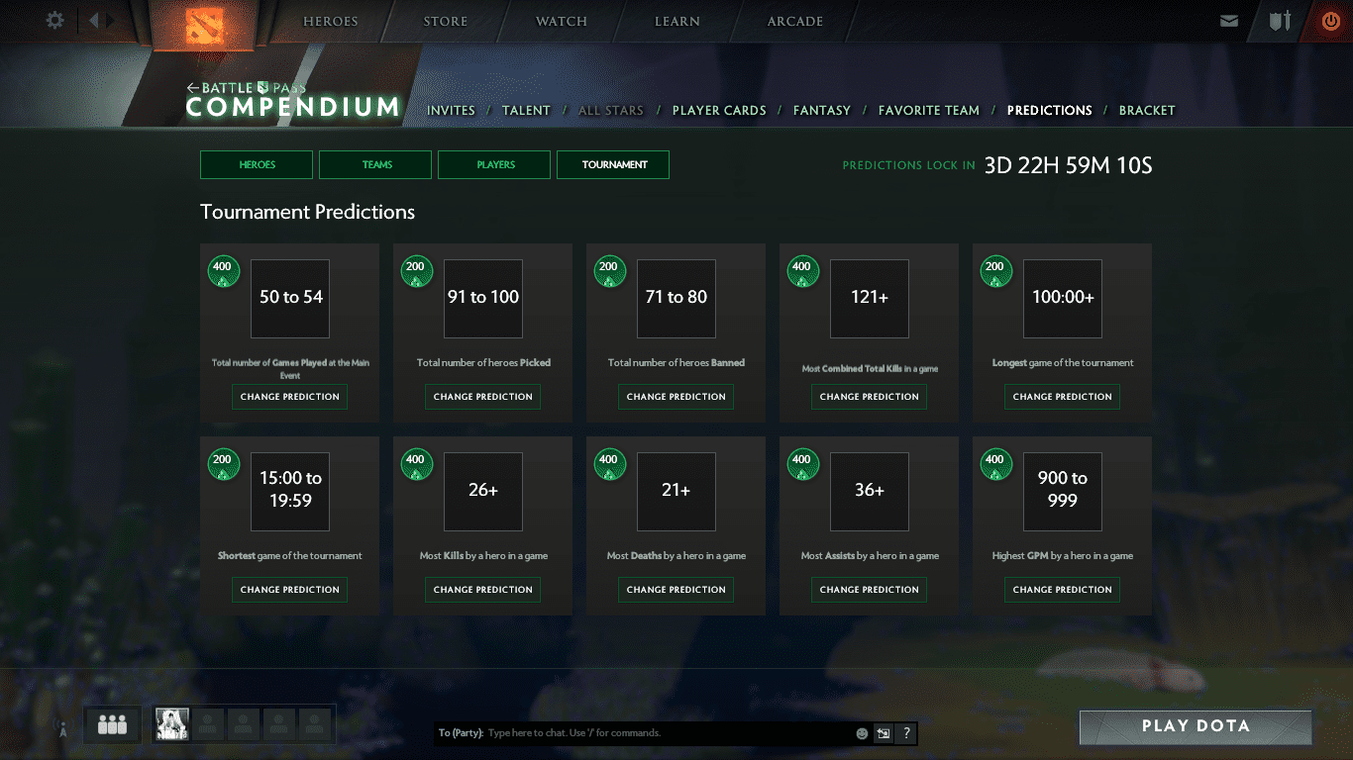Screen dimensions: 1353x760
Task: Change prediction for Longest game of tournament
Action: point(1062,397)
